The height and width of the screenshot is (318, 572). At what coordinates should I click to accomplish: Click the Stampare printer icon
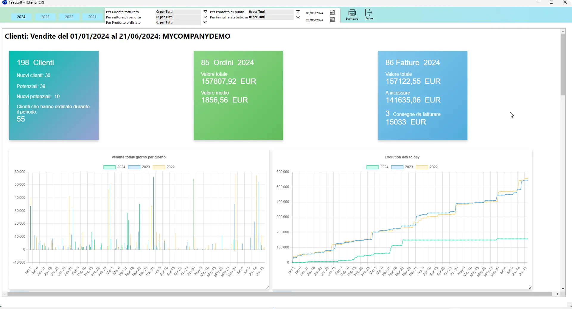[352, 13]
